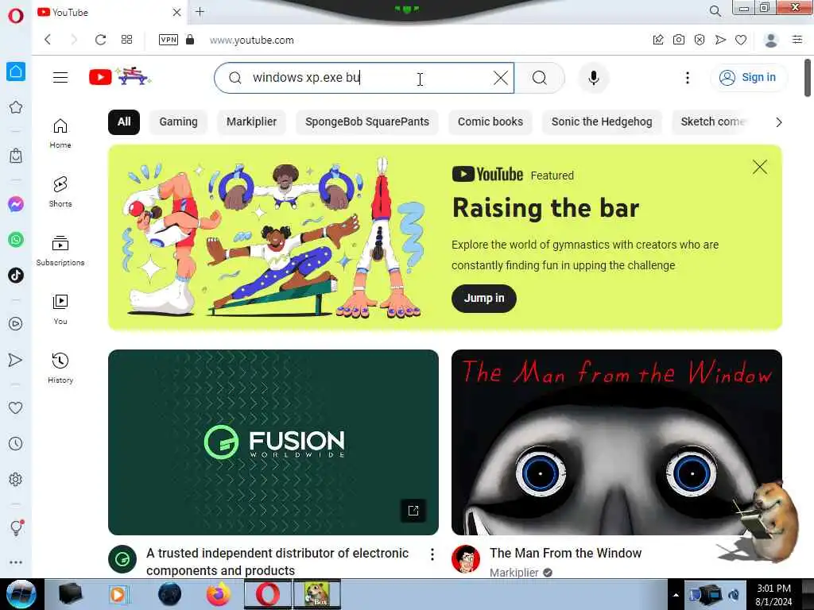Image resolution: width=814 pixels, height=610 pixels.
Task: Select the Comic books filter chip
Action: coord(490,122)
